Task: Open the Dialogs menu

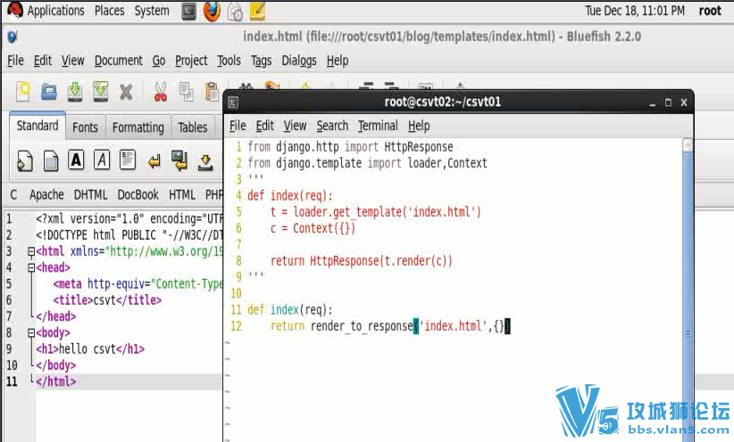Action: (298, 61)
